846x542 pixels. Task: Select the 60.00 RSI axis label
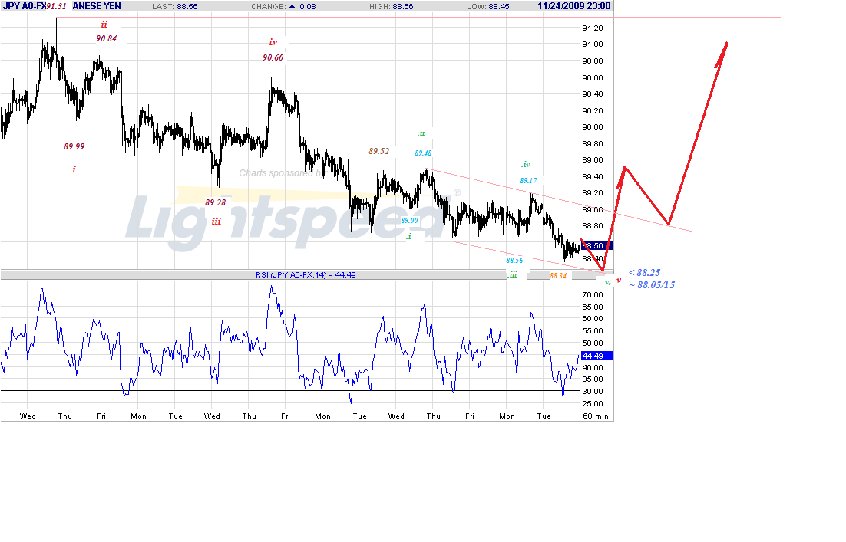click(593, 318)
